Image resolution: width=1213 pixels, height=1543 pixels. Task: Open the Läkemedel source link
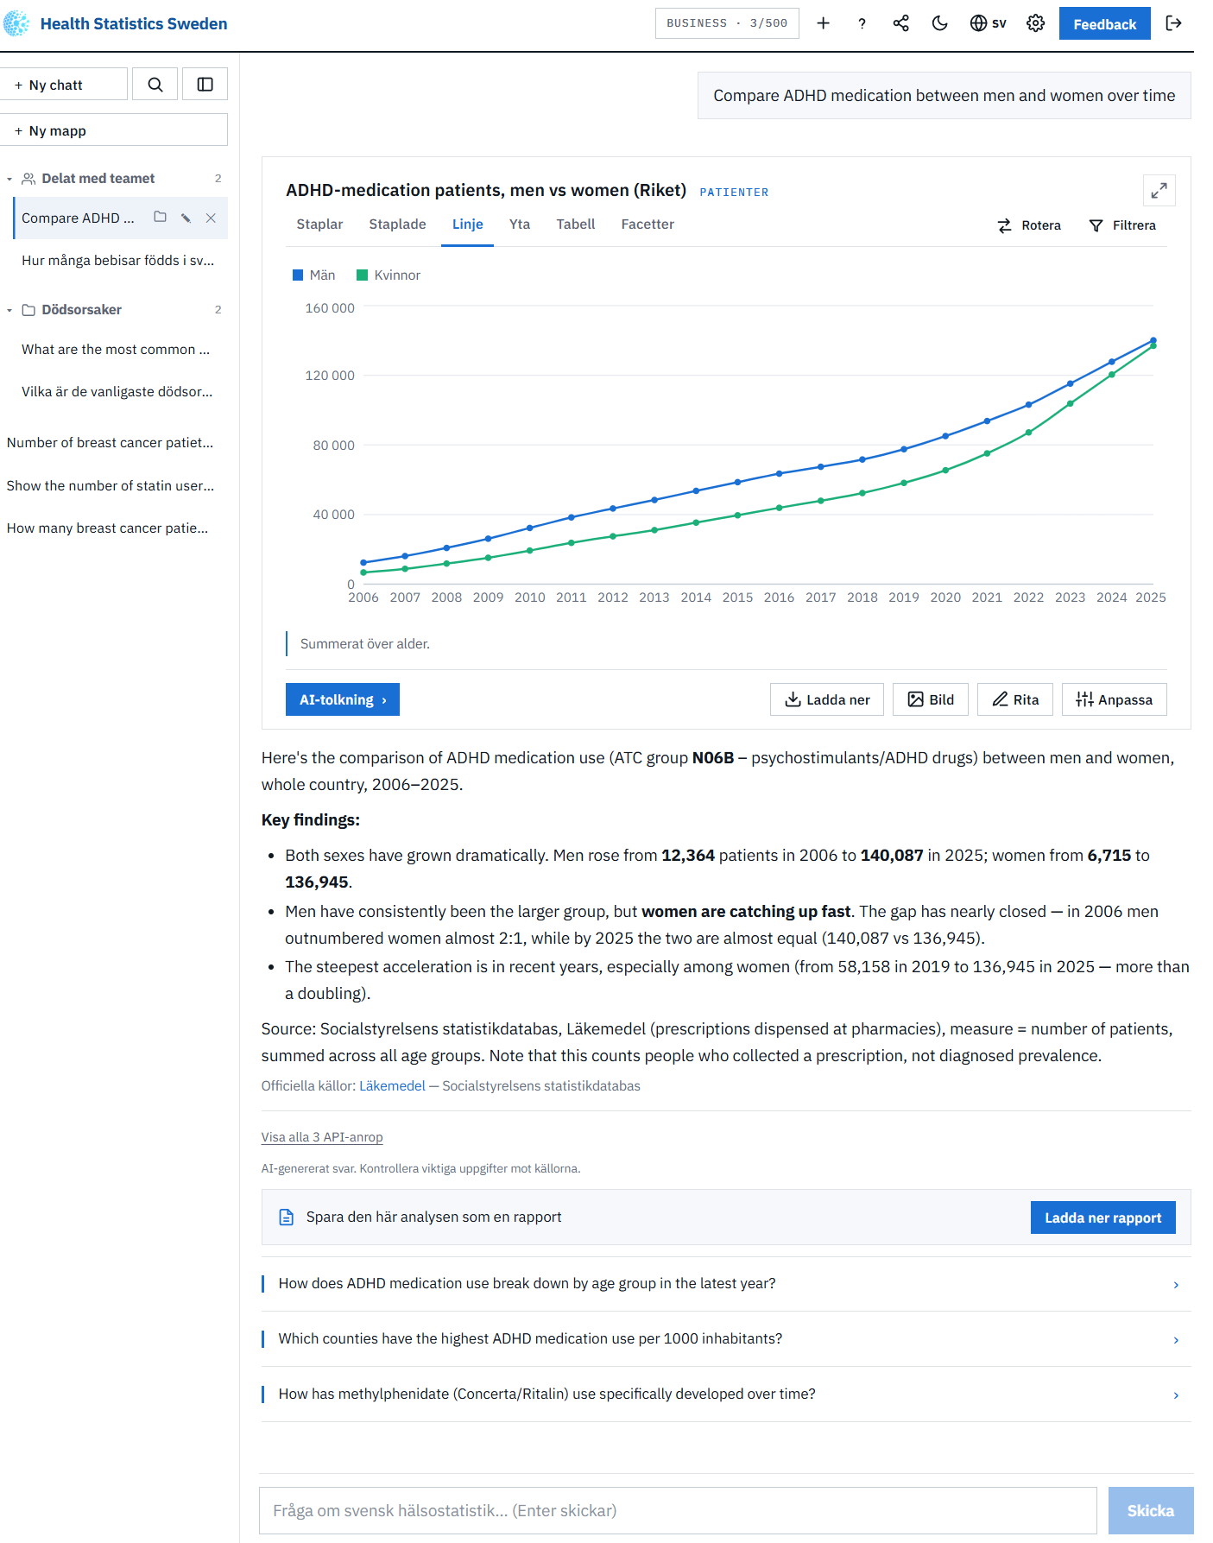click(392, 1086)
